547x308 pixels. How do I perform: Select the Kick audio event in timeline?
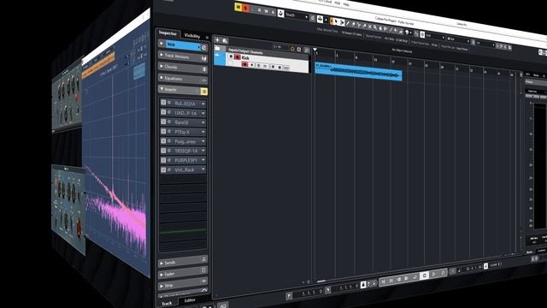359,72
